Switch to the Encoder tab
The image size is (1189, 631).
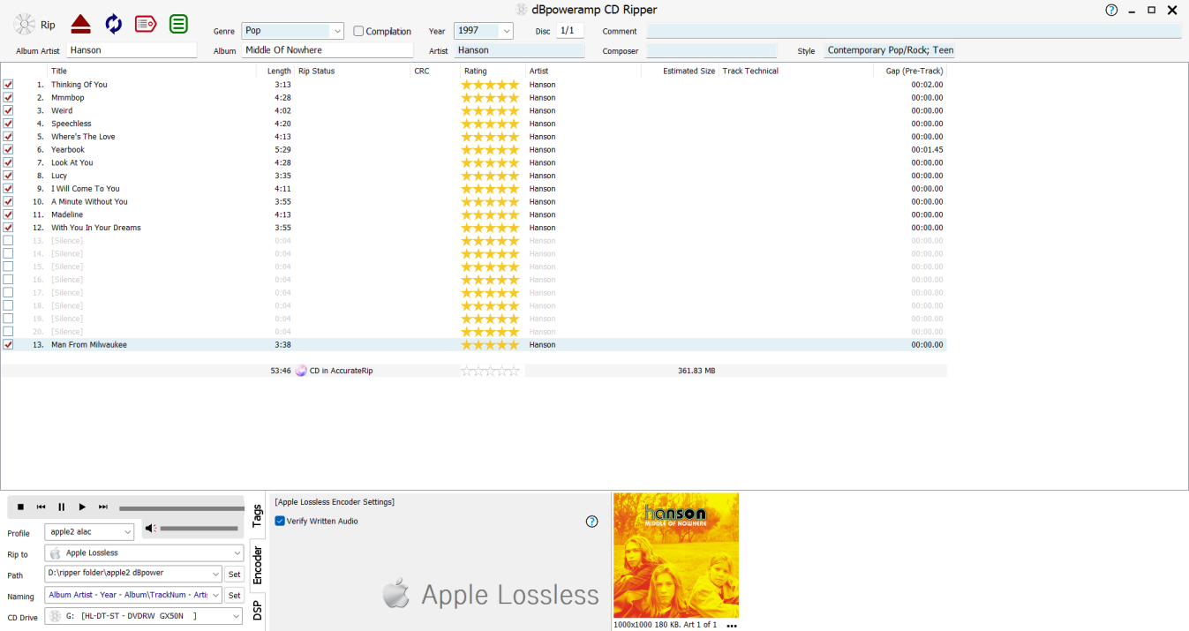pyautogui.click(x=257, y=565)
